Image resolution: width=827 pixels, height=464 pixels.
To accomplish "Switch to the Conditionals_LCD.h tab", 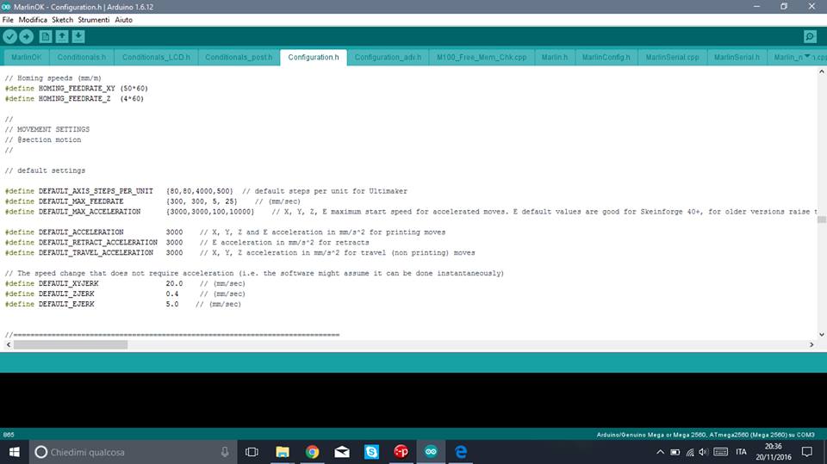I will (x=156, y=57).
